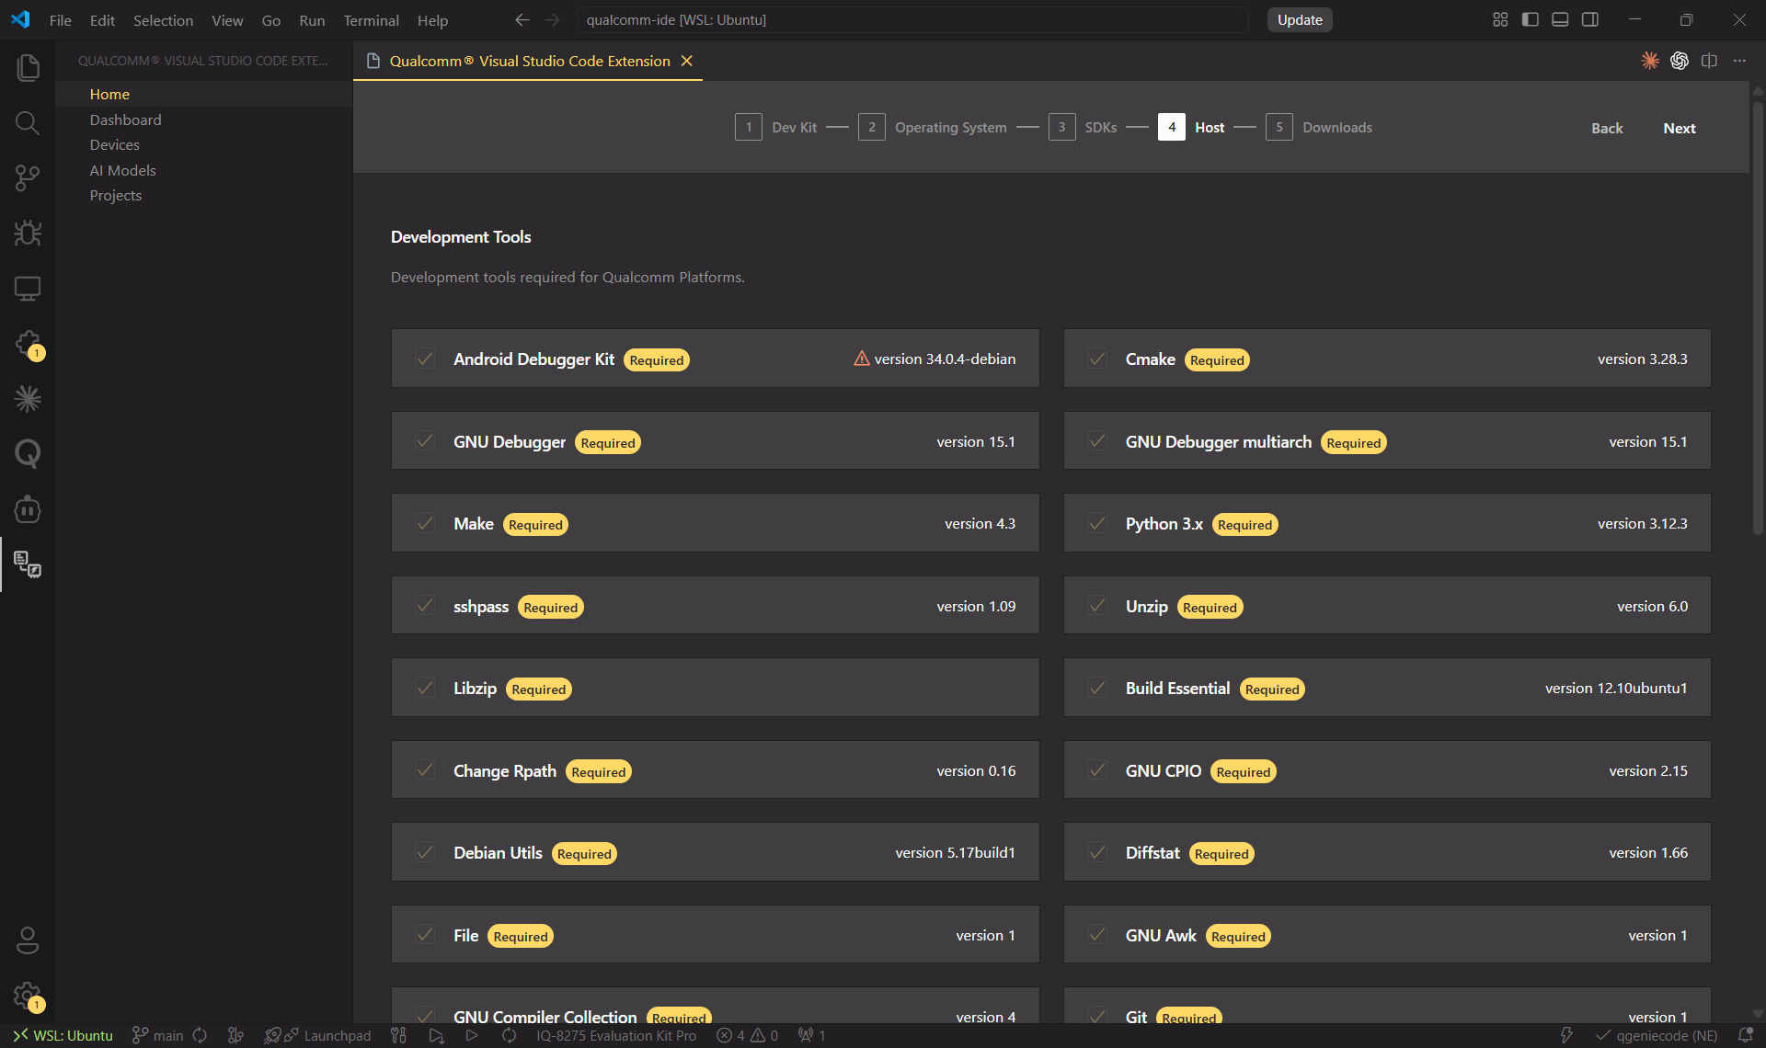Viewport: 1766px width, 1048px height.
Task: Split the editor right
Action: 1709,61
